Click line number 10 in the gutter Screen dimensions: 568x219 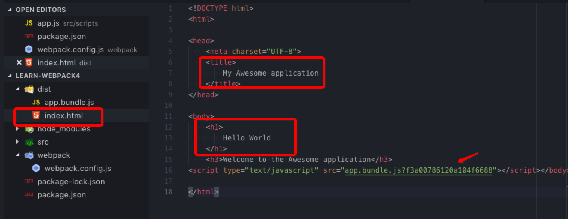[x=168, y=105]
